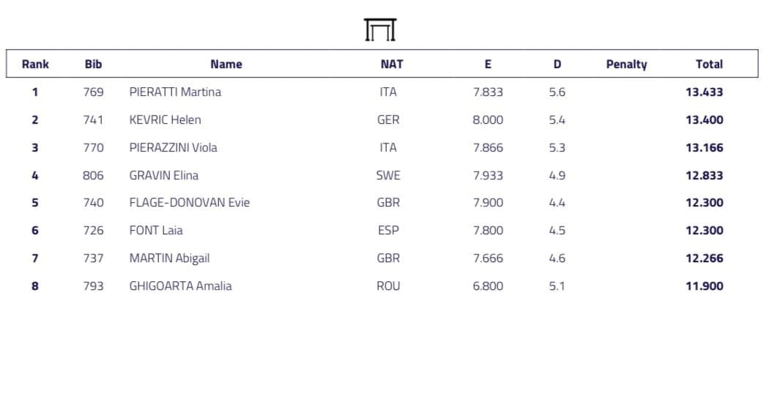
Task: Select gymnast PIERAZZINI Viola
Action: pos(173,148)
